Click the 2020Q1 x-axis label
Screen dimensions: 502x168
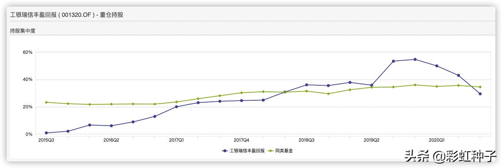(x=437, y=140)
